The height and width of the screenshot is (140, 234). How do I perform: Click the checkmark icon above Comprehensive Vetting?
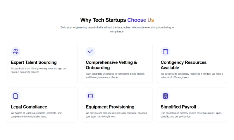(x=90, y=52)
